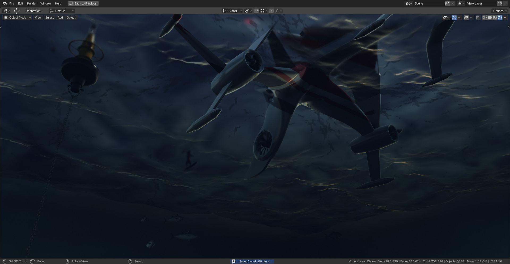Screen dimensions: 510x264
Task: Open the viewport View menu
Action: point(38,18)
